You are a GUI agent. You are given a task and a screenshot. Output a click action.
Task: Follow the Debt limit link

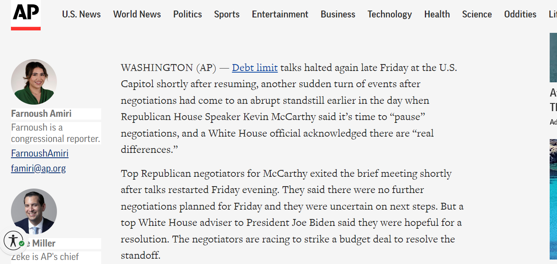point(255,68)
